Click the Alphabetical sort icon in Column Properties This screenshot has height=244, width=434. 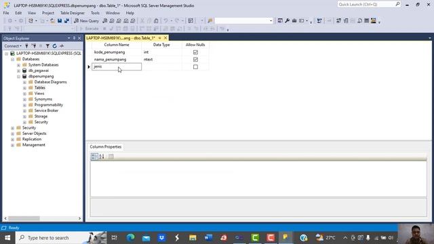pyautogui.click(x=102, y=157)
